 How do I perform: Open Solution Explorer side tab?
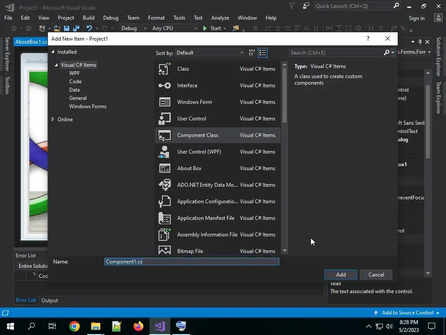[x=438, y=56]
